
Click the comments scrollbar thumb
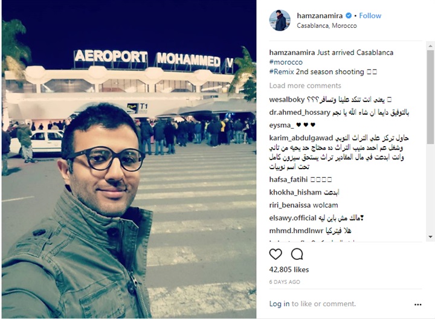[x=430, y=97]
